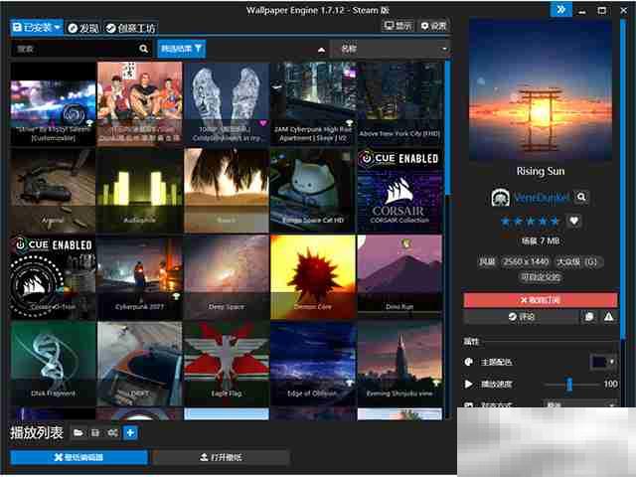Viewport: 636px width, 477px height.
Task: Click the author's avatar icon
Action: [x=500, y=198]
